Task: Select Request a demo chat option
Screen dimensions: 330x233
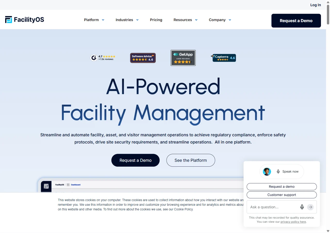Action: pos(282,187)
